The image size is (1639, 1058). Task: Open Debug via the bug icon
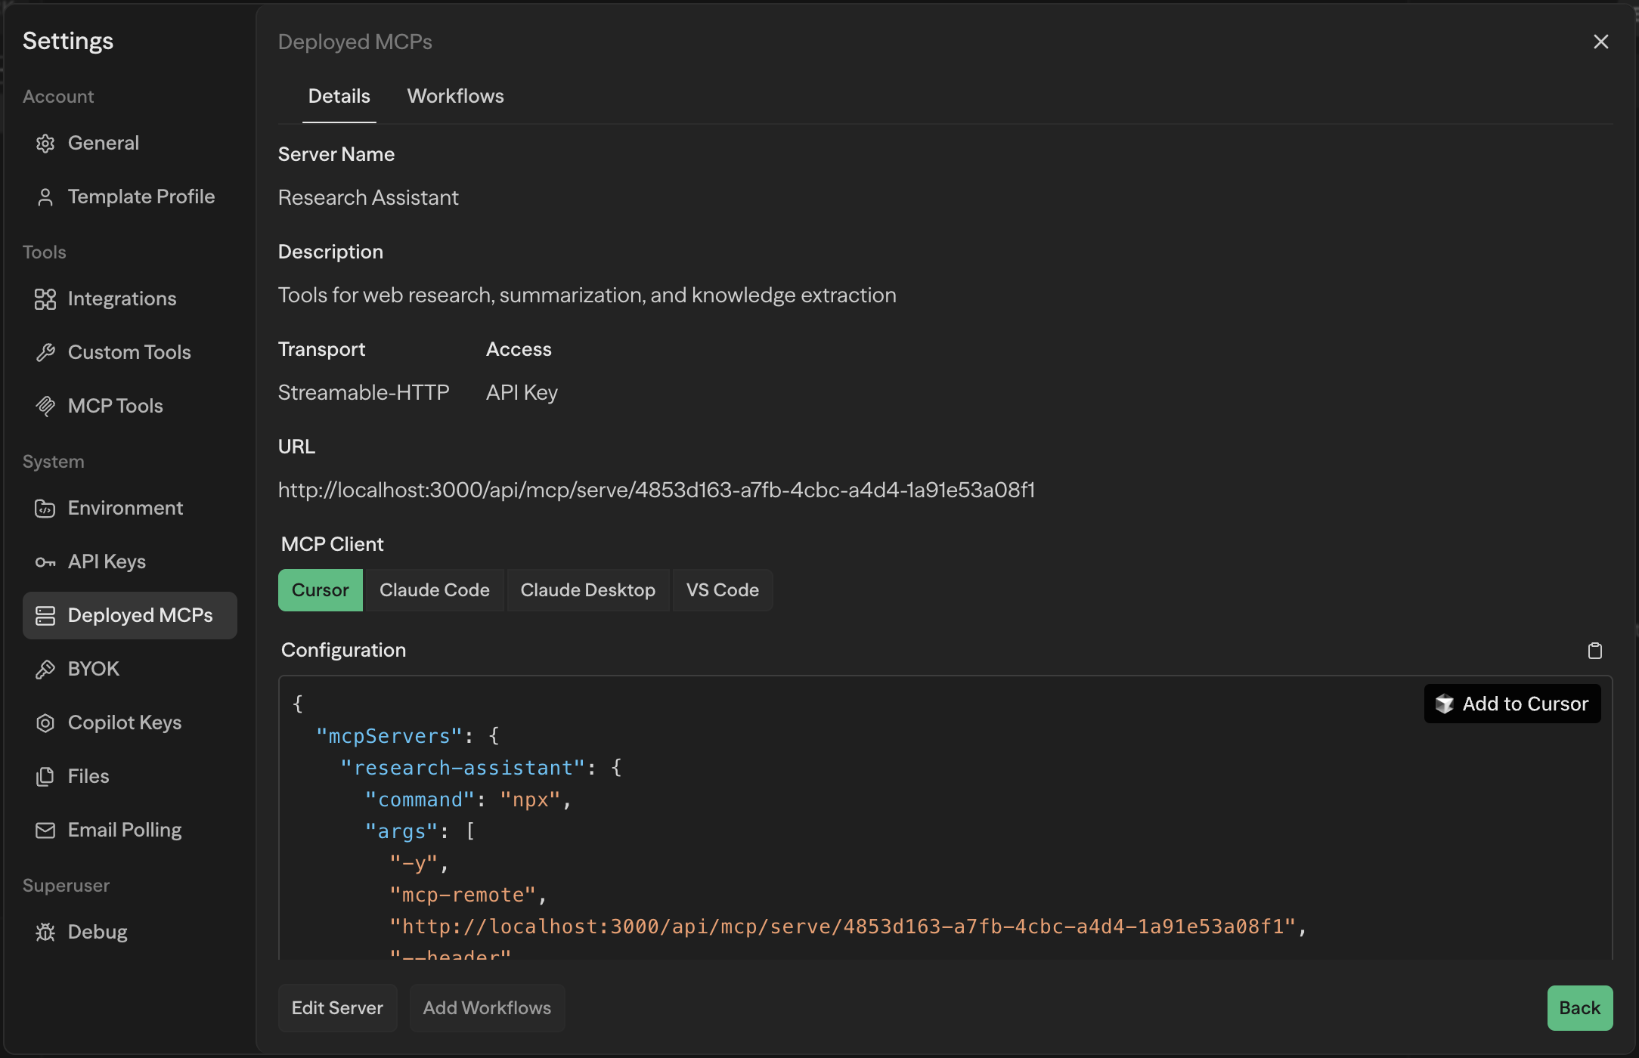click(x=45, y=931)
